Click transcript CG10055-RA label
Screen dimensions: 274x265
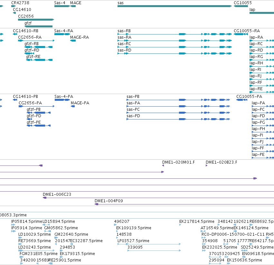pos(247,31)
